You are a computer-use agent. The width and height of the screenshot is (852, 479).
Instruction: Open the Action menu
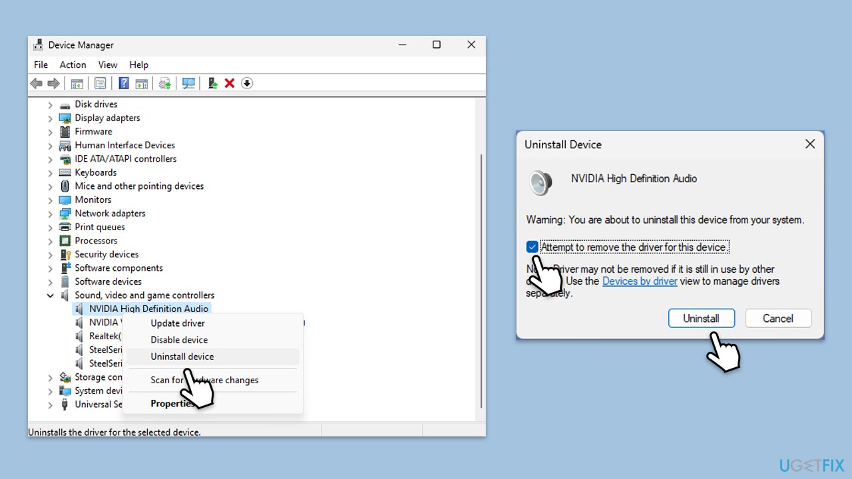(73, 65)
